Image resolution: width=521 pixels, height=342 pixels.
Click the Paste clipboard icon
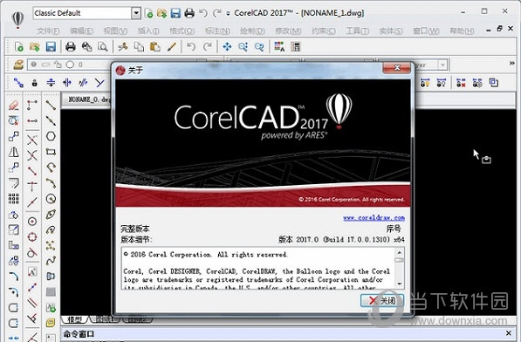(155, 47)
